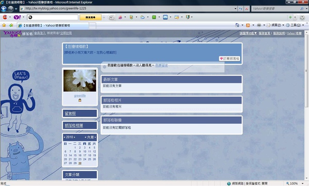The image size is (309, 186).
Task: Click the white flower profile photo
Action: (80, 80)
